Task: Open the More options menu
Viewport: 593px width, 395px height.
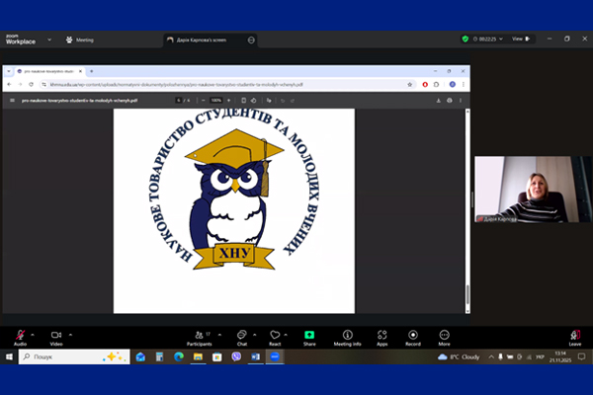Action: coord(444,336)
